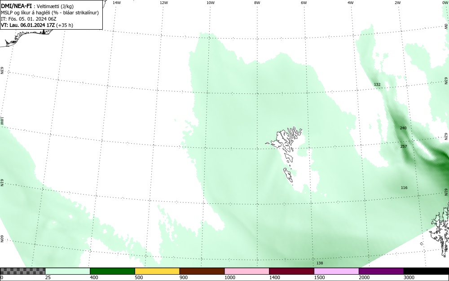Click the 6W longitude label
The height and width of the screenshot is (281, 449).
pos(304,3)
